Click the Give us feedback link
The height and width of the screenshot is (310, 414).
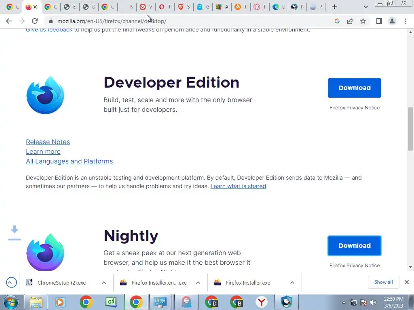(x=49, y=30)
